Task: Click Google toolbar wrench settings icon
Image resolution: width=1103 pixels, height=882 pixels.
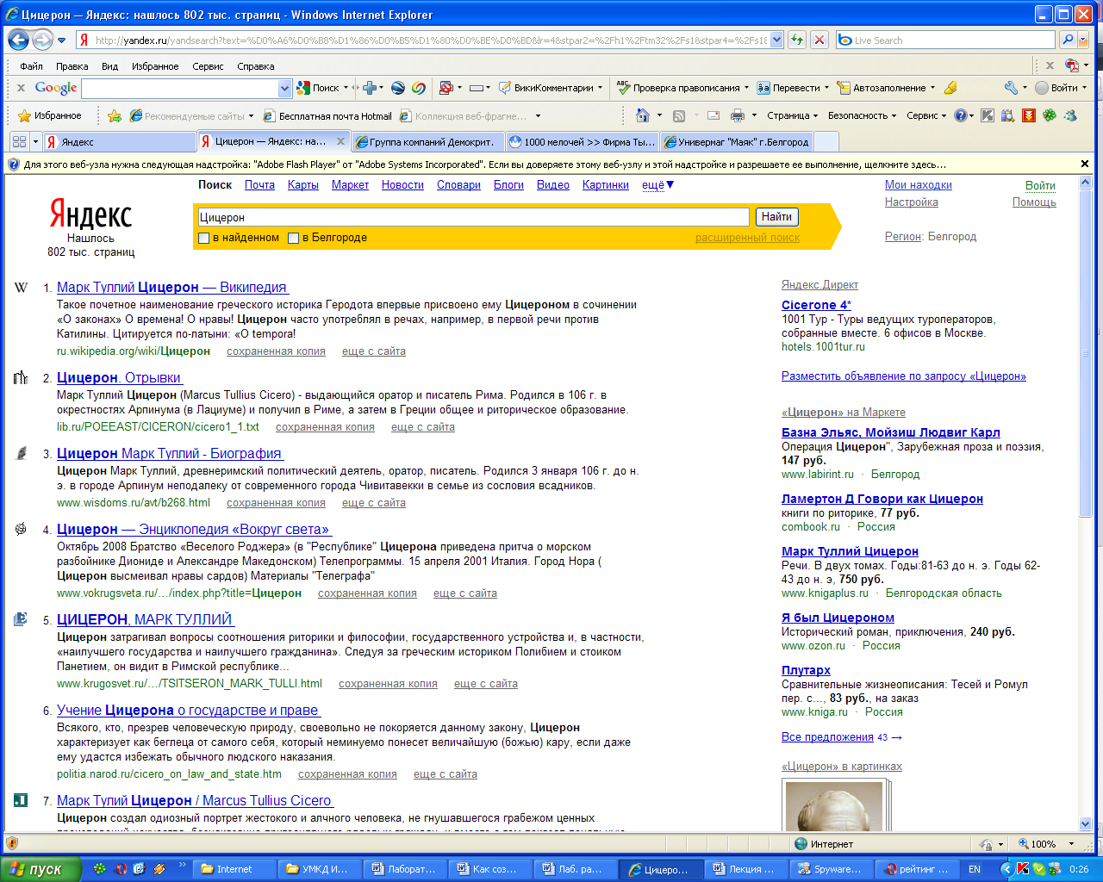Action: 1012,88
